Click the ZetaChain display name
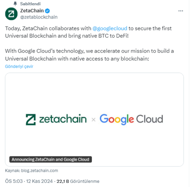Screen dimensions: 190x187 [32, 11]
